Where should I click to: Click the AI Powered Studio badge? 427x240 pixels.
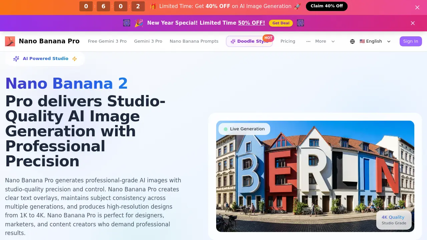(x=45, y=59)
